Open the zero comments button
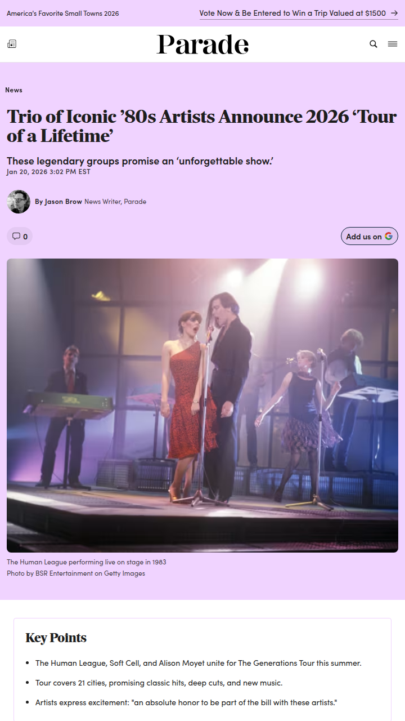This screenshot has width=405, height=721. (x=20, y=236)
